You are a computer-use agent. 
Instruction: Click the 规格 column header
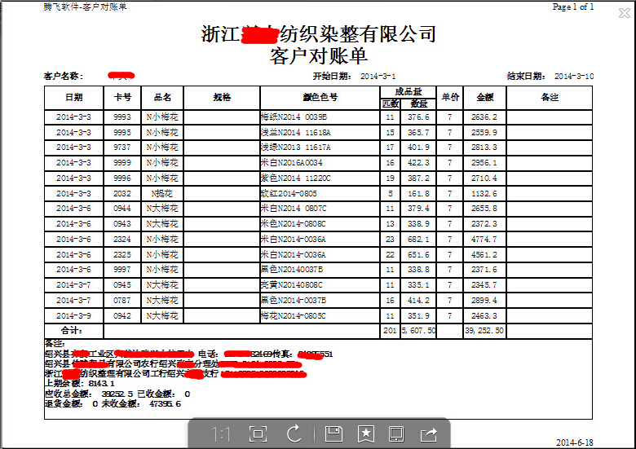[222, 97]
